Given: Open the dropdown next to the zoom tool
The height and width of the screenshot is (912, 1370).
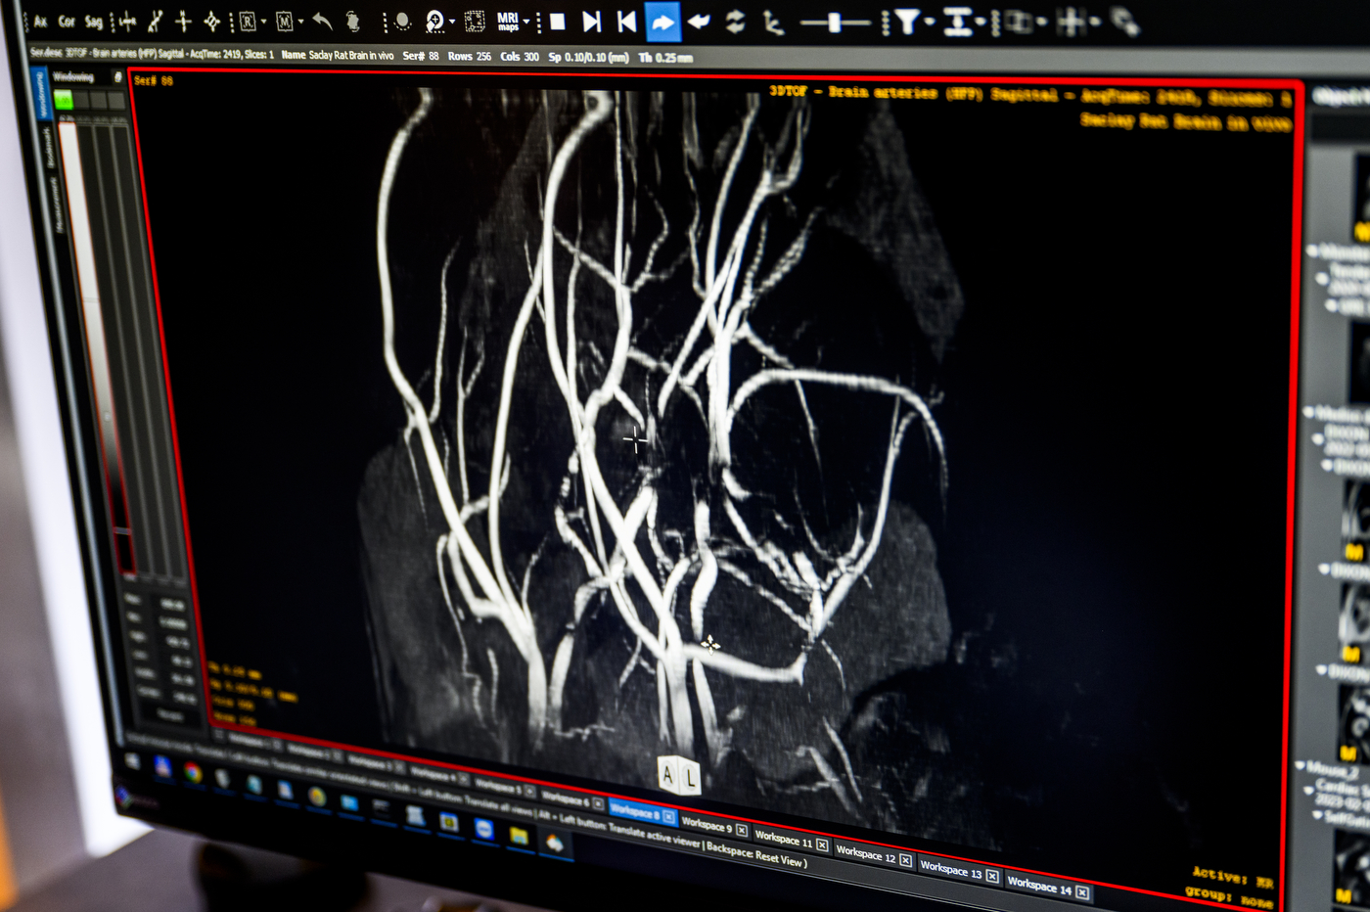Looking at the screenshot, I should tap(452, 21).
